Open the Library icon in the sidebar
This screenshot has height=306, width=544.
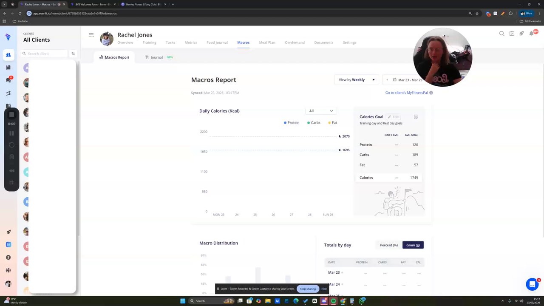[x=8, y=67]
